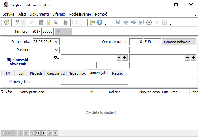Switch to the Radnik tab
The height and width of the screenshot is (137, 198).
[x=117, y=73]
